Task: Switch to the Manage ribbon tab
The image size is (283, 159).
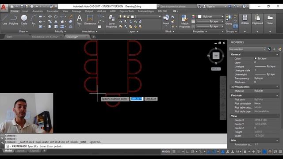Action: 76,11
